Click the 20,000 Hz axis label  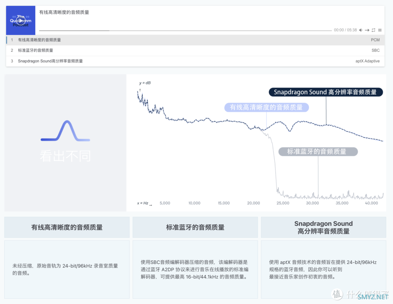click(253, 203)
